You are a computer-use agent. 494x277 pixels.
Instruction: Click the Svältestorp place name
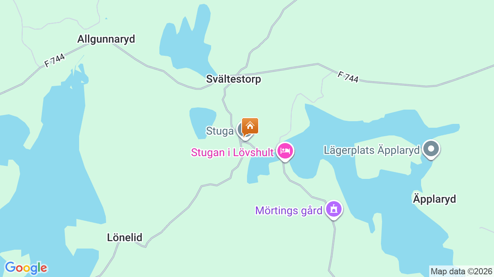click(233, 79)
